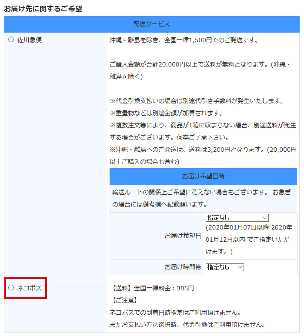Click the 輸送ルートの関係上 notice text
The width and height of the screenshot is (304, 336).
click(x=201, y=198)
